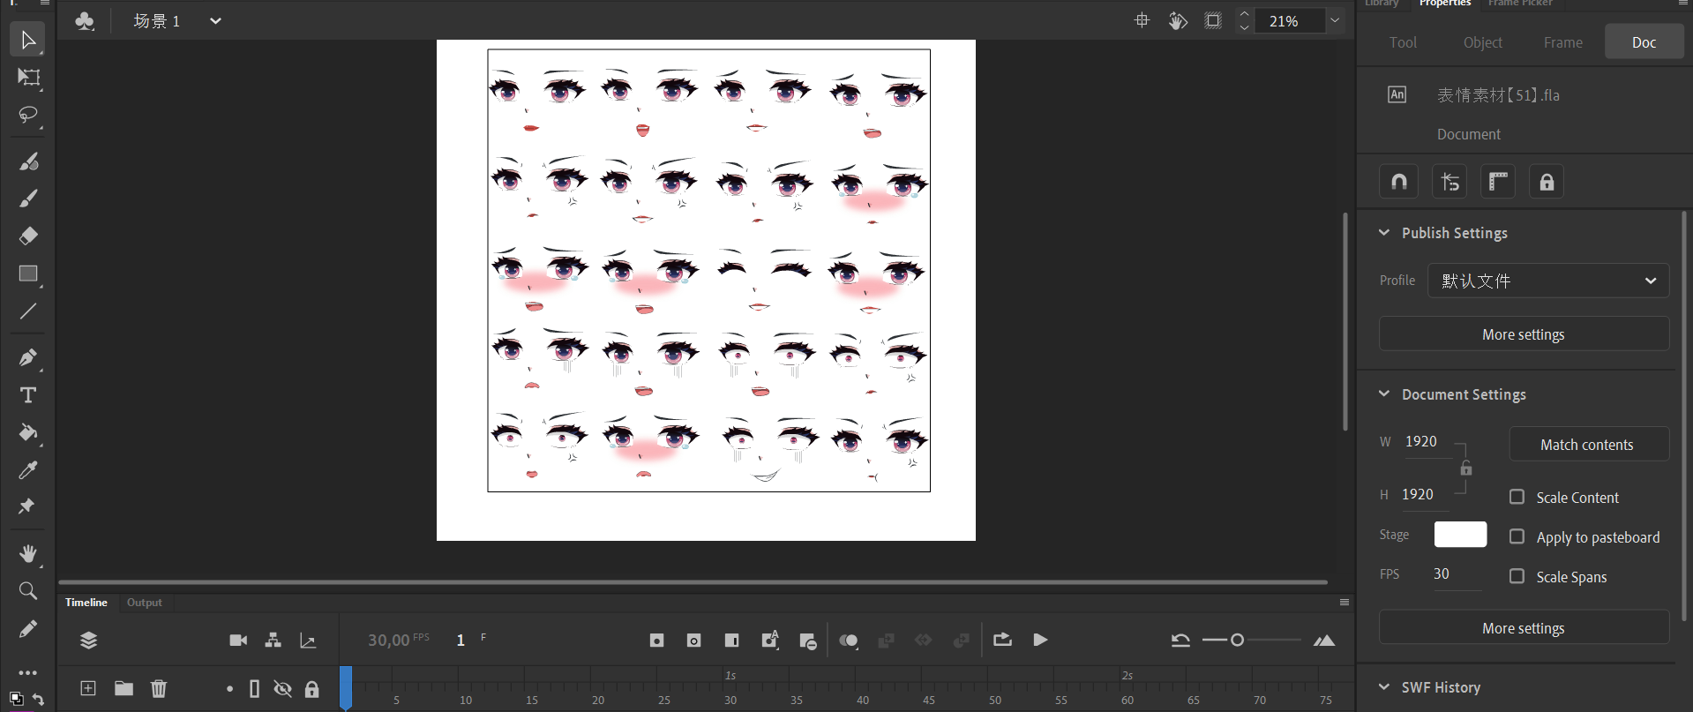This screenshot has height=712, width=1693.
Task: Play the timeline animation
Action: pos(1040,640)
